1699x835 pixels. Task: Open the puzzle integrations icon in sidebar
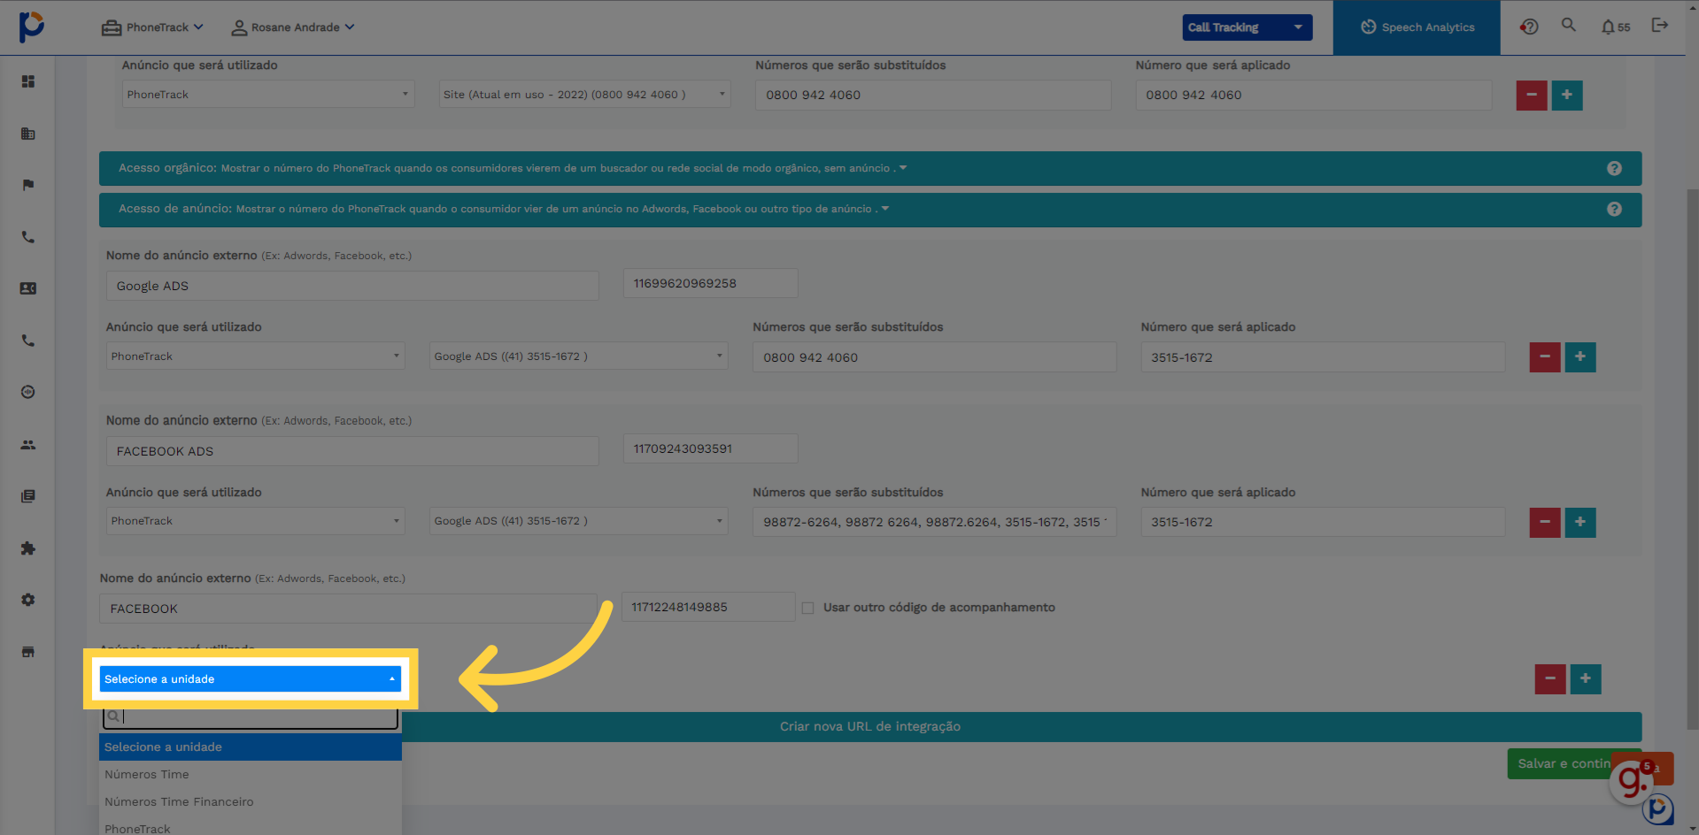(28, 548)
